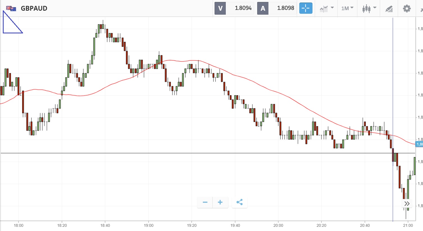Click the GBPAUD instrument name
Screen dimensions: 423x231
34,8
